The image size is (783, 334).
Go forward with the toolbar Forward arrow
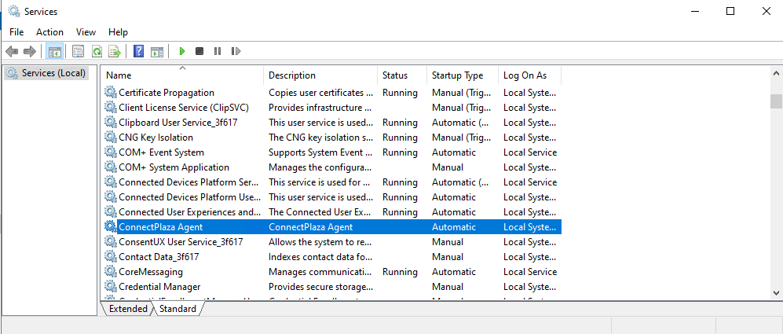[30, 51]
